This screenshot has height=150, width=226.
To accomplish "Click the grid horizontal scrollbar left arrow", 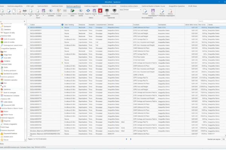I will pyautogui.click(x=31, y=135).
